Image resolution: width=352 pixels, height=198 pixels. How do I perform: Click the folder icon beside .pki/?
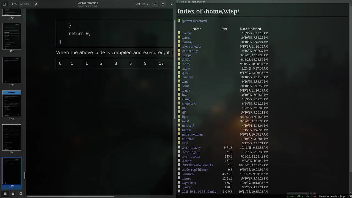click(x=179, y=73)
